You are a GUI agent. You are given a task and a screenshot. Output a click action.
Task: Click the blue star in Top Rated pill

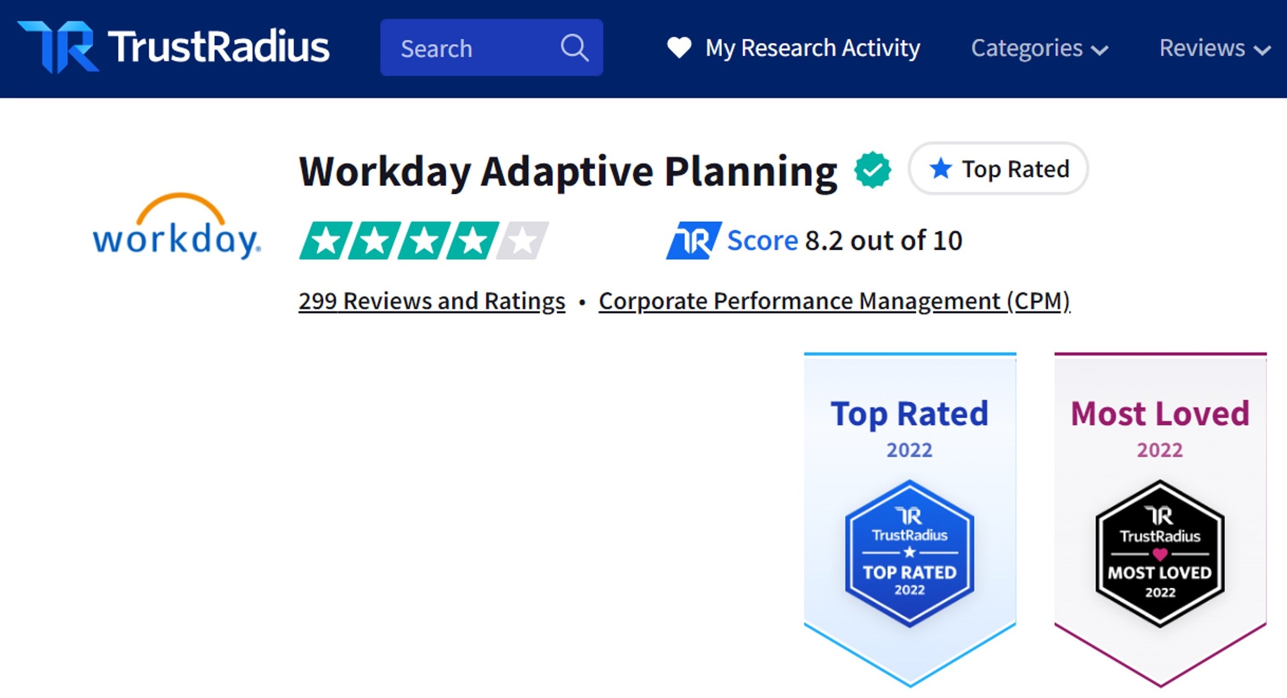pyautogui.click(x=941, y=168)
